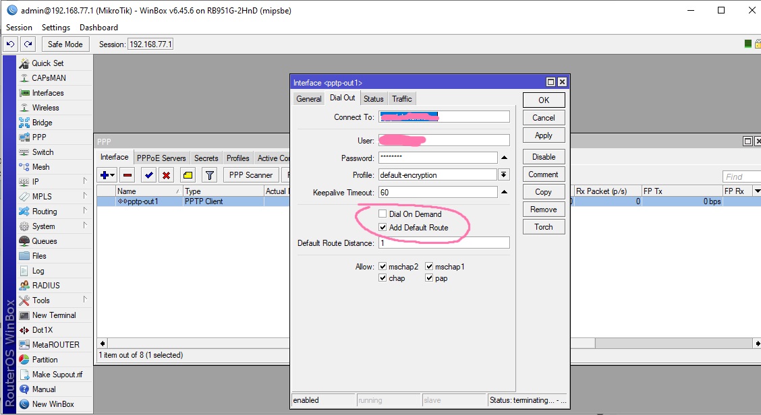Open the Queues section
This screenshot has height=415, width=761.
click(x=44, y=241)
